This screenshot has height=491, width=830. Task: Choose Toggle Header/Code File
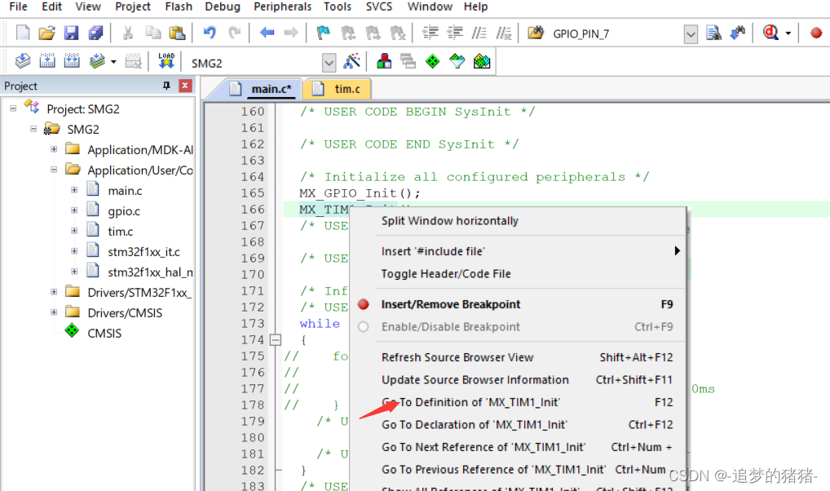coord(519,274)
